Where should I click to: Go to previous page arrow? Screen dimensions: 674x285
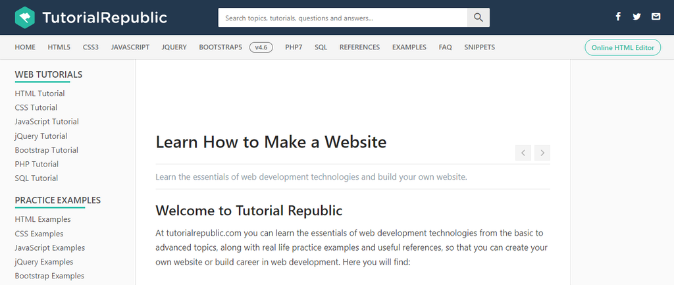[x=523, y=153]
